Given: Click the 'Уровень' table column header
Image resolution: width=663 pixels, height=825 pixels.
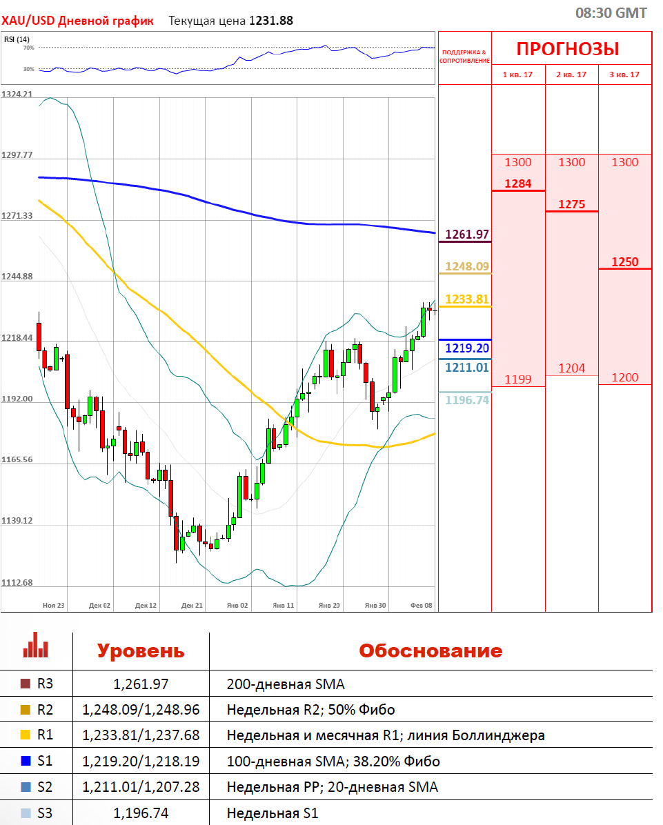Looking at the screenshot, I should pos(141,651).
